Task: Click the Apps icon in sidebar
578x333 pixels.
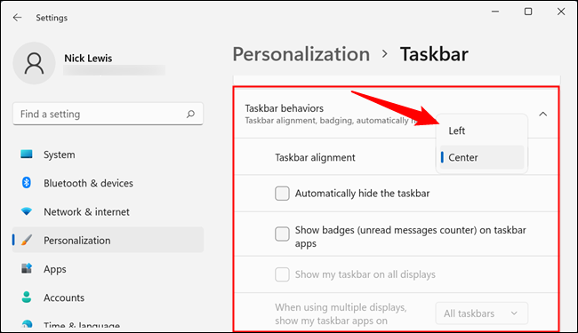Action: tap(27, 268)
